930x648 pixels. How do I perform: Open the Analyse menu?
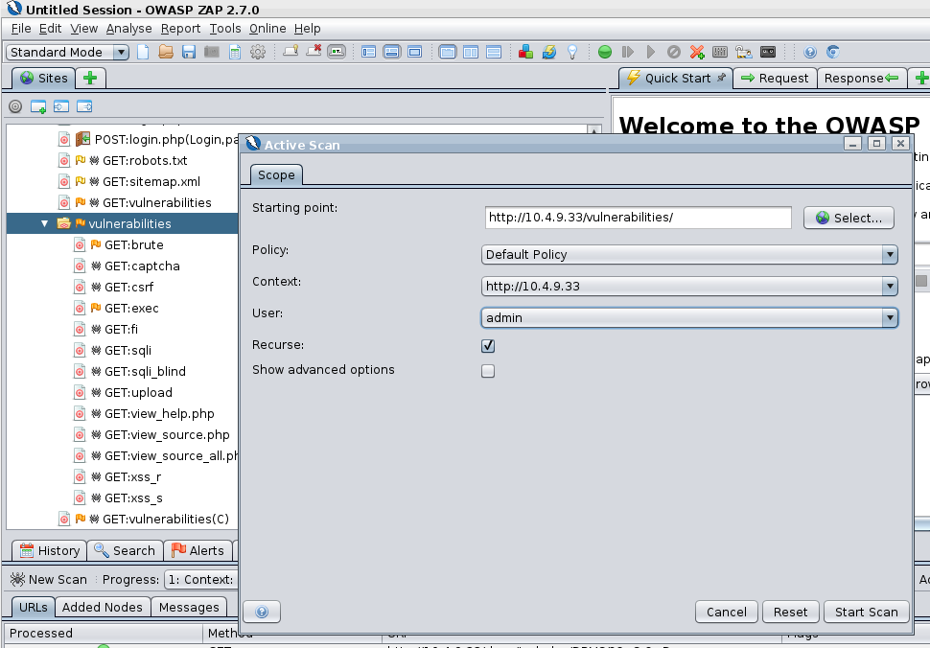[x=128, y=29]
